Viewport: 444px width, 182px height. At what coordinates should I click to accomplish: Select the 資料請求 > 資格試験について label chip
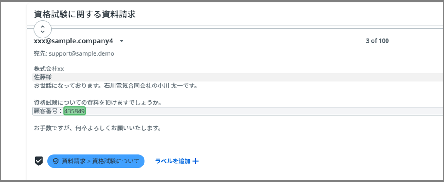96,161
